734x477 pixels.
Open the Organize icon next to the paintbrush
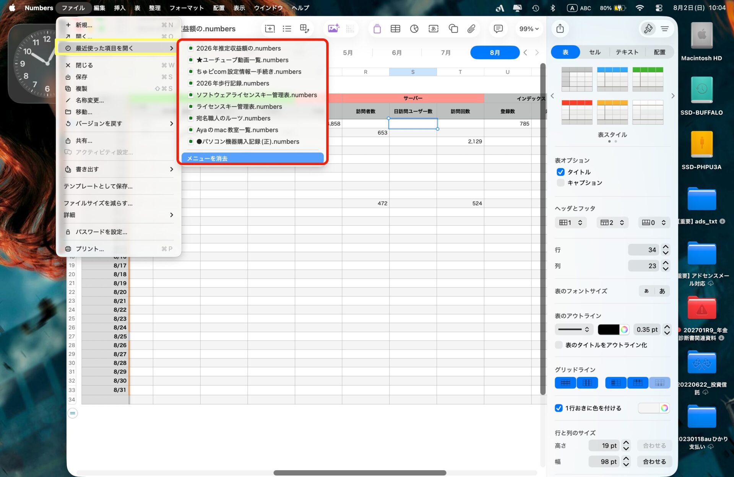665,29
